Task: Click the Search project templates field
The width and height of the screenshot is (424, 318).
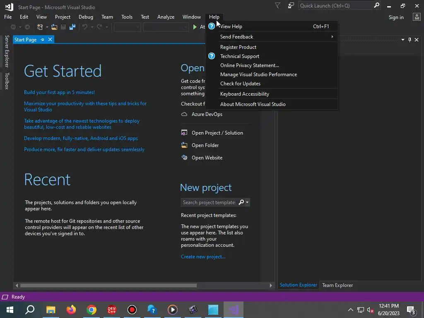Action: coord(209,202)
